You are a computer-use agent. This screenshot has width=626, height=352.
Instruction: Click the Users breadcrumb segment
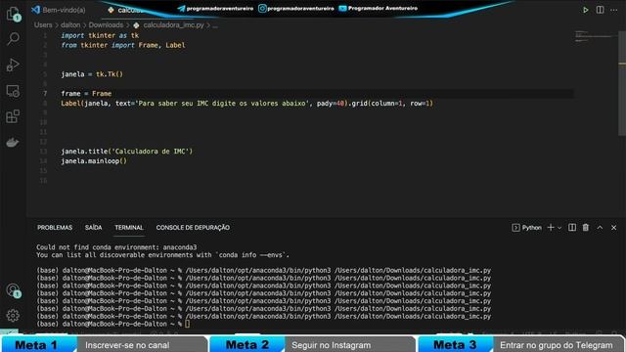tap(43, 25)
